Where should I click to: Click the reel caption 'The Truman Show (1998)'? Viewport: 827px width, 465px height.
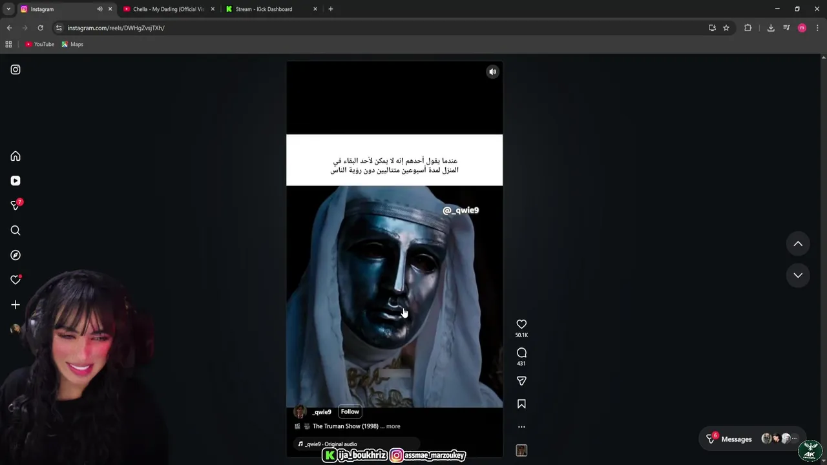click(x=346, y=426)
